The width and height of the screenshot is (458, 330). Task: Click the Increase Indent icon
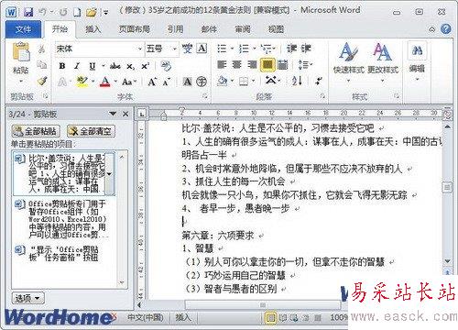pyautogui.click(x=306, y=49)
